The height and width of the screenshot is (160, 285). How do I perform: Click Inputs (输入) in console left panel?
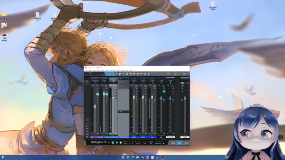(x=87, y=126)
